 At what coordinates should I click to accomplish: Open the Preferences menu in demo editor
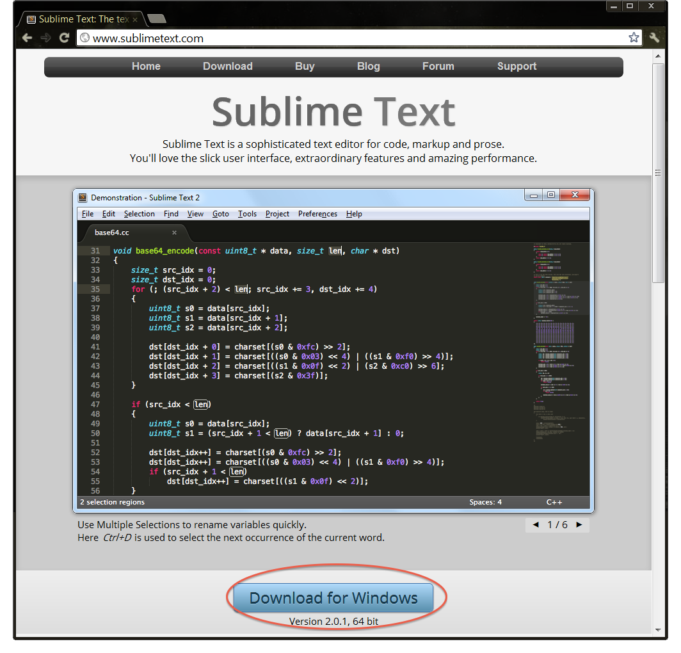pos(317,214)
